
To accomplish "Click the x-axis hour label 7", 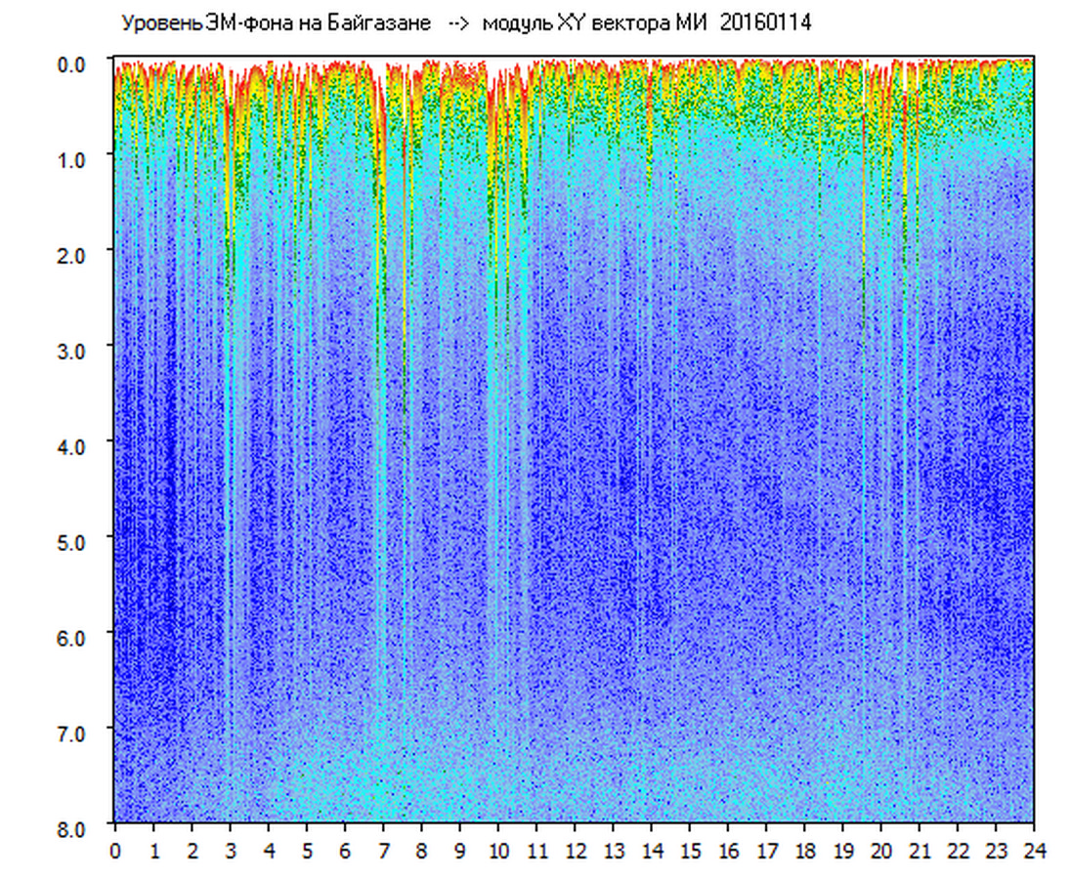I will 384,851.
